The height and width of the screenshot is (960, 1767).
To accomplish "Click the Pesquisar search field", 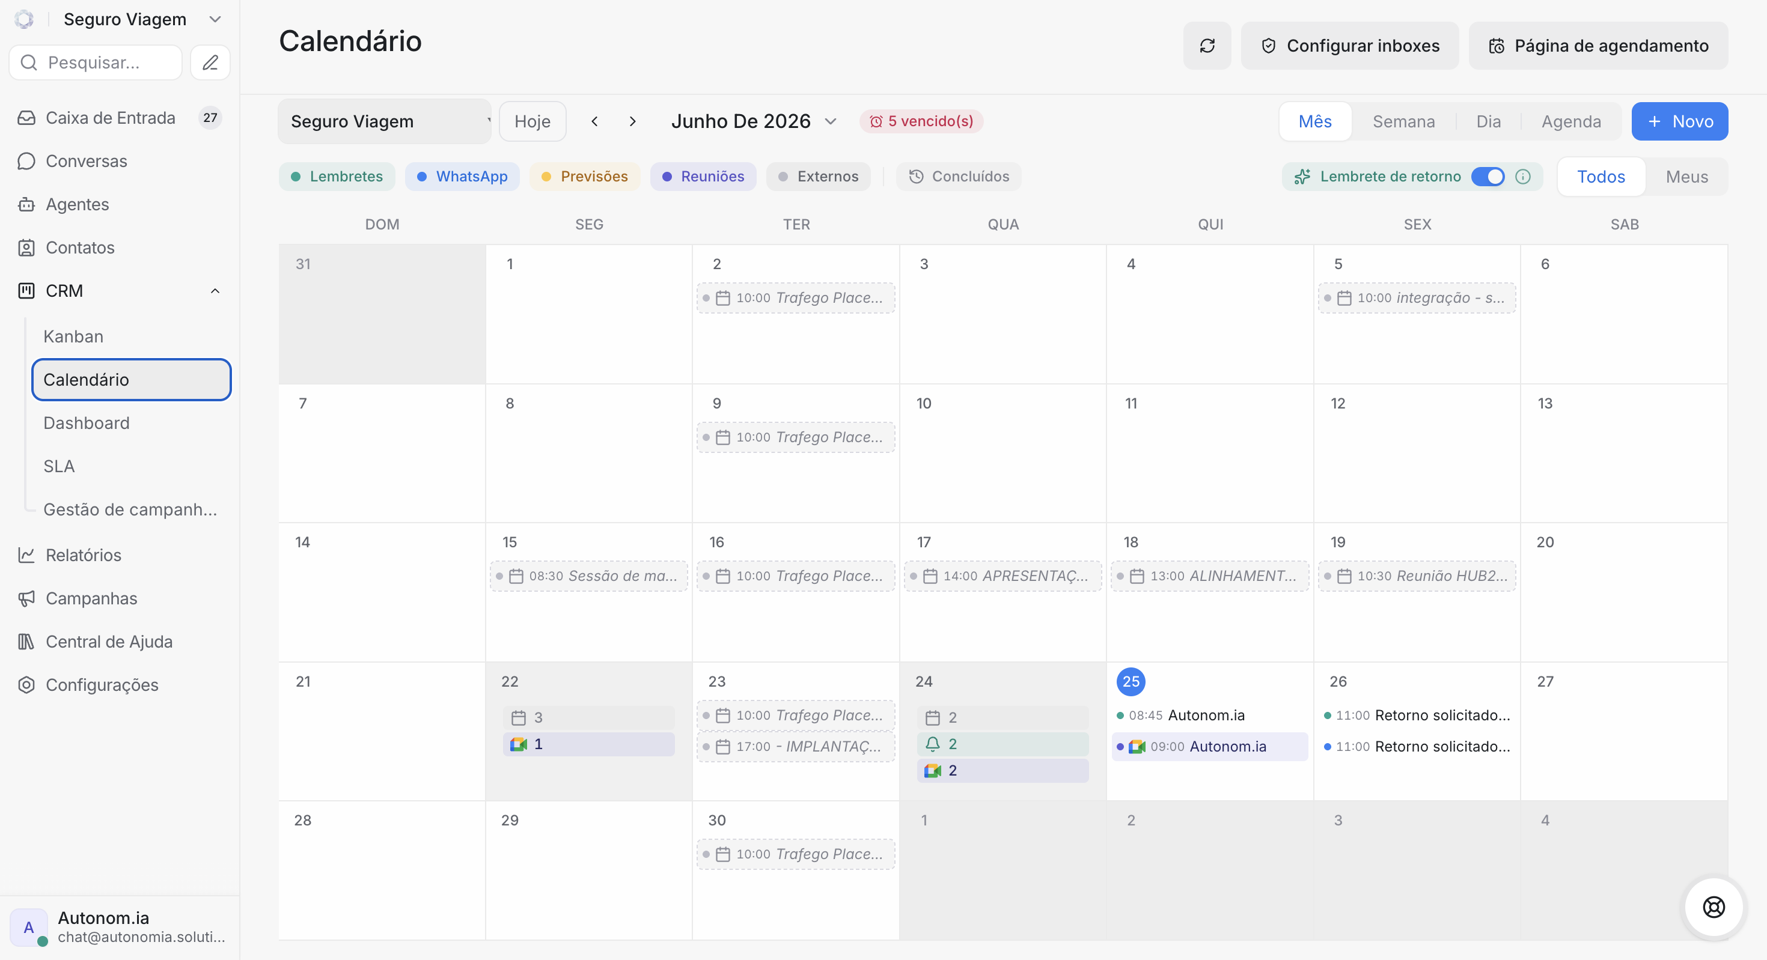I will (x=96, y=62).
